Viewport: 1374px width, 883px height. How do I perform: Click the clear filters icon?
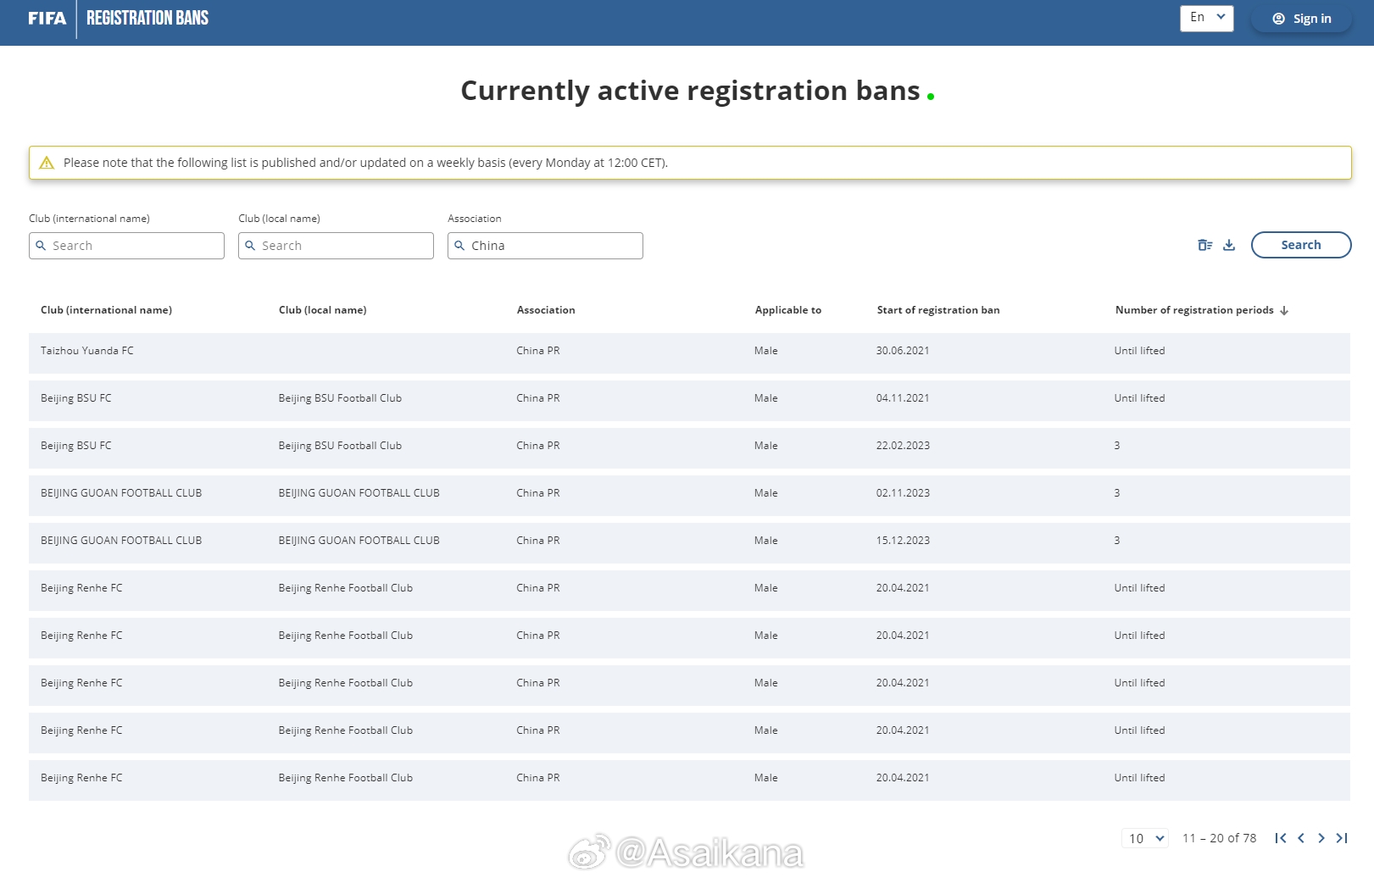pyautogui.click(x=1204, y=245)
